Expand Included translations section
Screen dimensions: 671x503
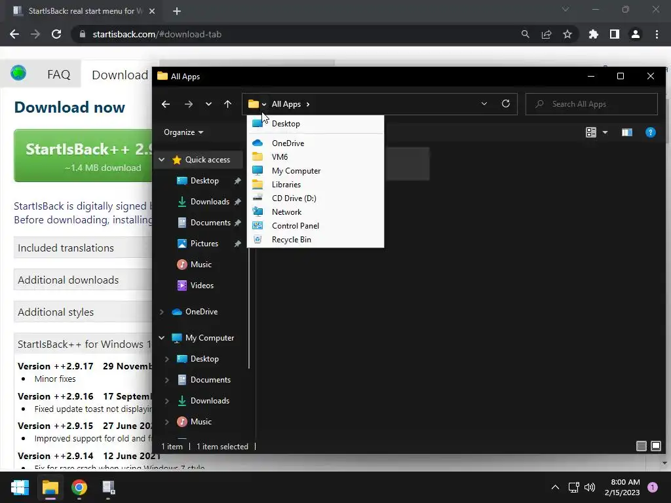click(83, 248)
